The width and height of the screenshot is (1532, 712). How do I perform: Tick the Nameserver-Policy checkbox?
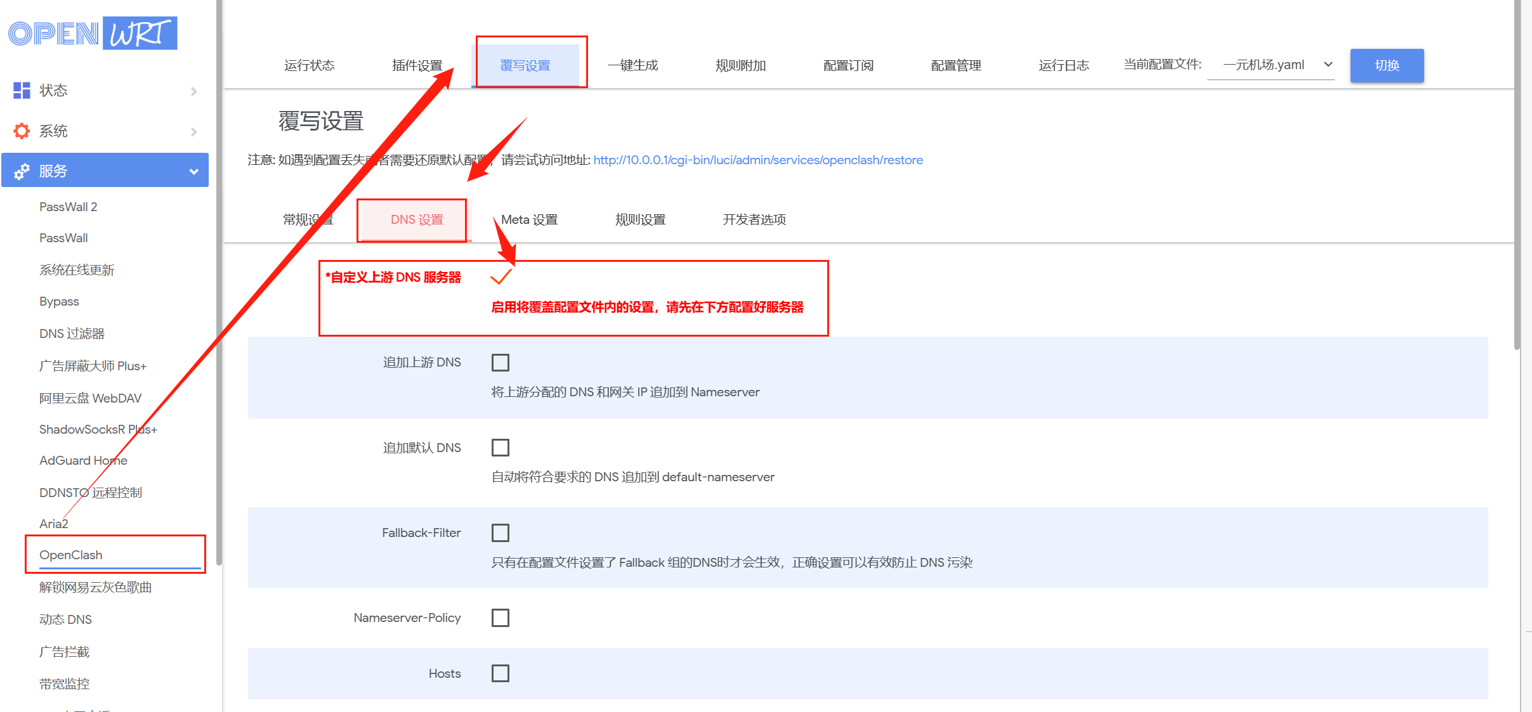point(501,618)
